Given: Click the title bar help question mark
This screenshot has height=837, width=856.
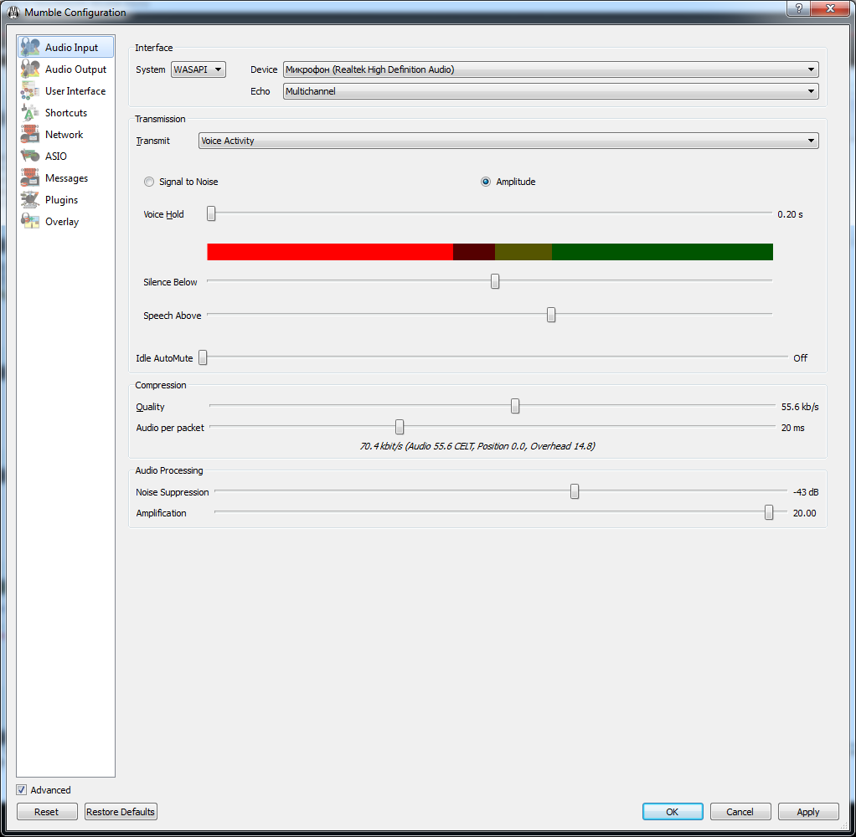Looking at the screenshot, I should tap(799, 8).
